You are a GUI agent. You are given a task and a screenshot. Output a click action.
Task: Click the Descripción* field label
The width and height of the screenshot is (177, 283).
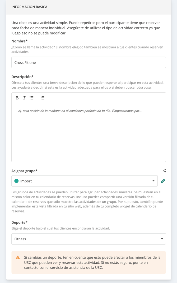[x=22, y=77]
